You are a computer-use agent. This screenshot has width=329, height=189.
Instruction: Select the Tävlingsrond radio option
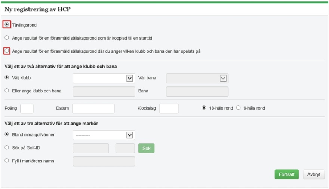point(7,25)
